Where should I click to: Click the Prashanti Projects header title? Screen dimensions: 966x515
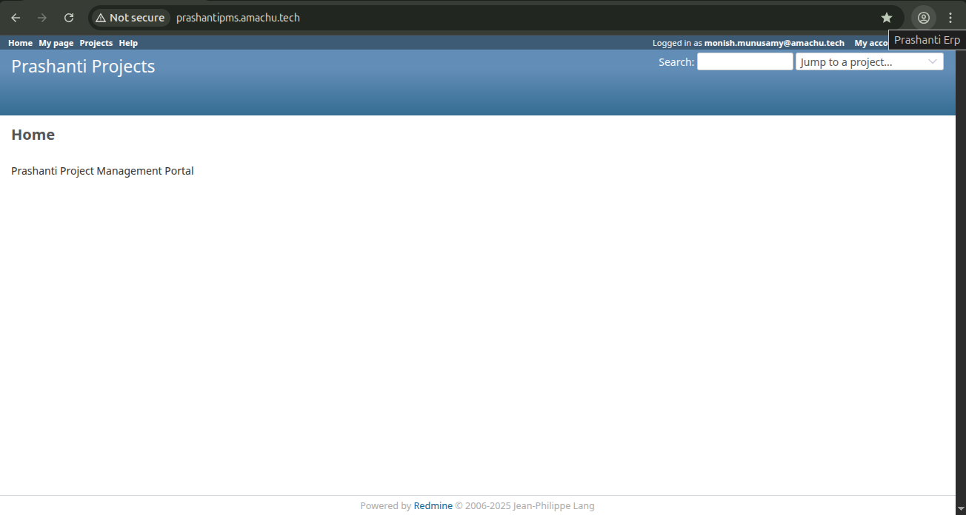pos(83,67)
